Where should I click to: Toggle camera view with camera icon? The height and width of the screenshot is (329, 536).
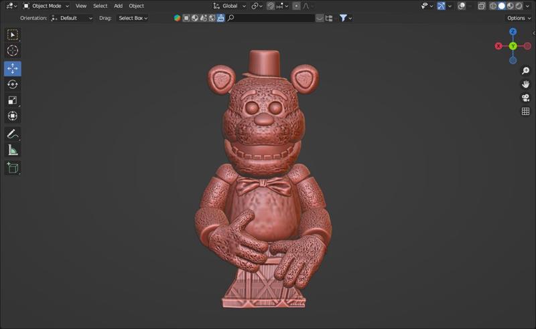coord(525,98)
